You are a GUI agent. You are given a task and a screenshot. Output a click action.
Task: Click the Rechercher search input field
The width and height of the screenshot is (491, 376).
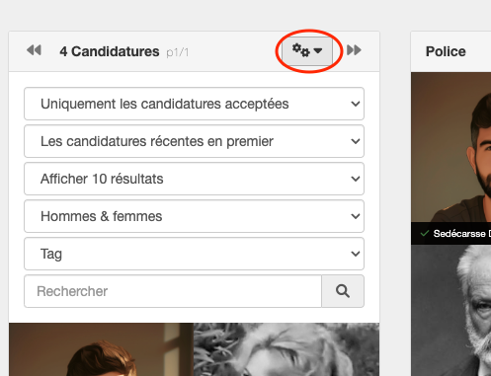(x=173, y=291)
